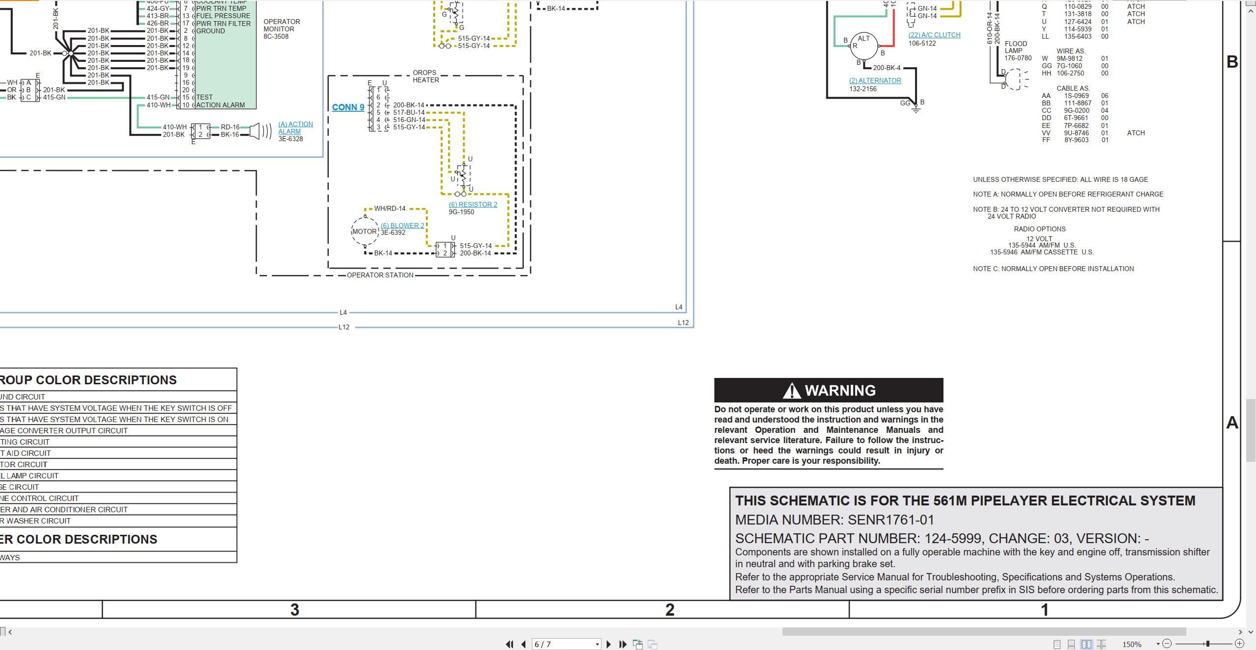Click the horizontal scrollbar thumb
Viewport: 1256px width, 650px height.
point(984,632)
